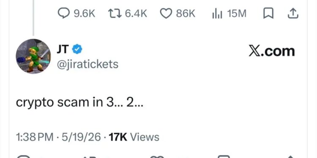Click the gray thread connector line

[x=33, y=18]
